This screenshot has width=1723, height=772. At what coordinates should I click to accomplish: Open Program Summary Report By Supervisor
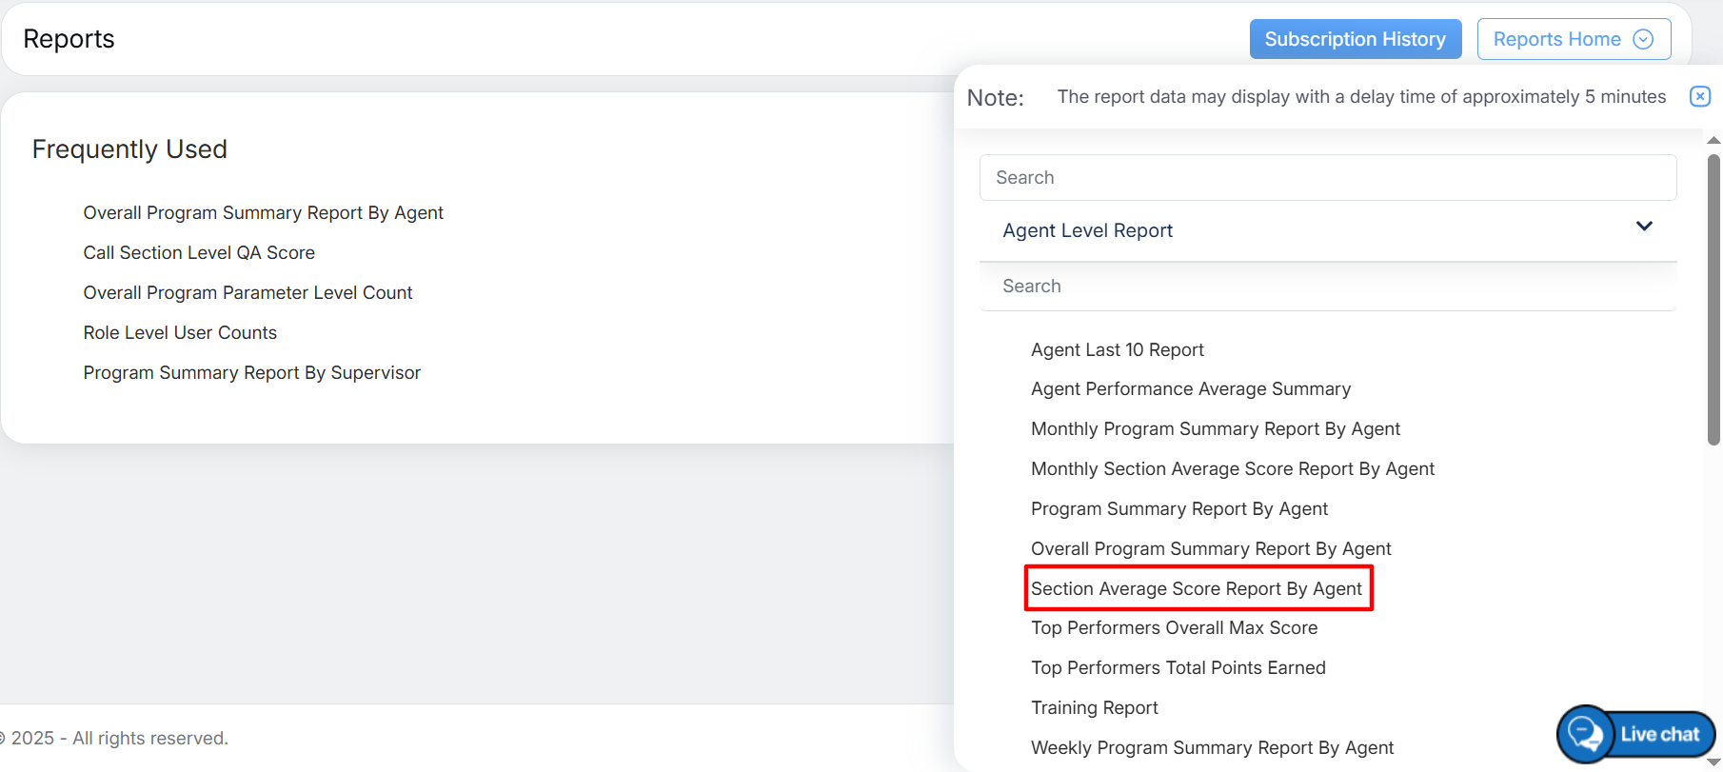[251, 373]
